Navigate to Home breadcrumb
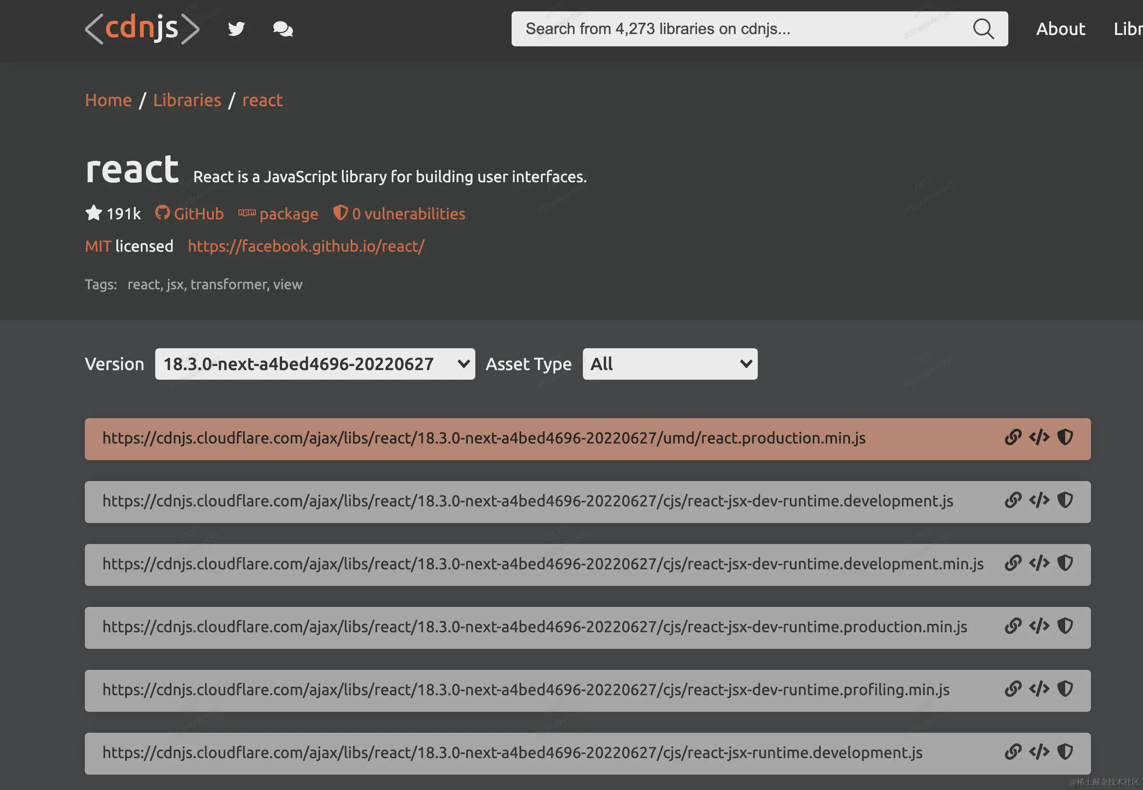 click(108, 100)
